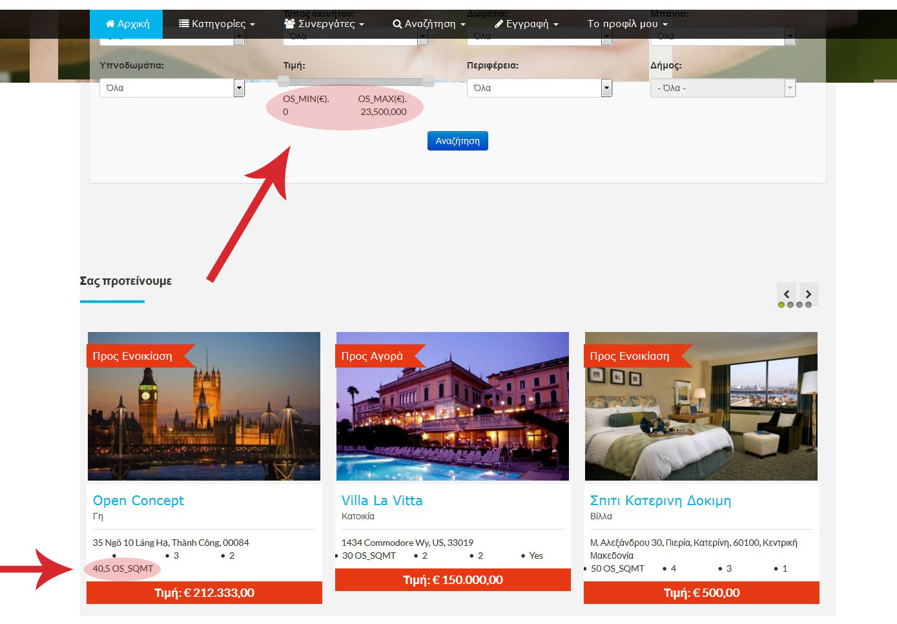Select the second carousel dot
Image resolution: width=897 pixels, height=624 pixels.
[790, 305]
